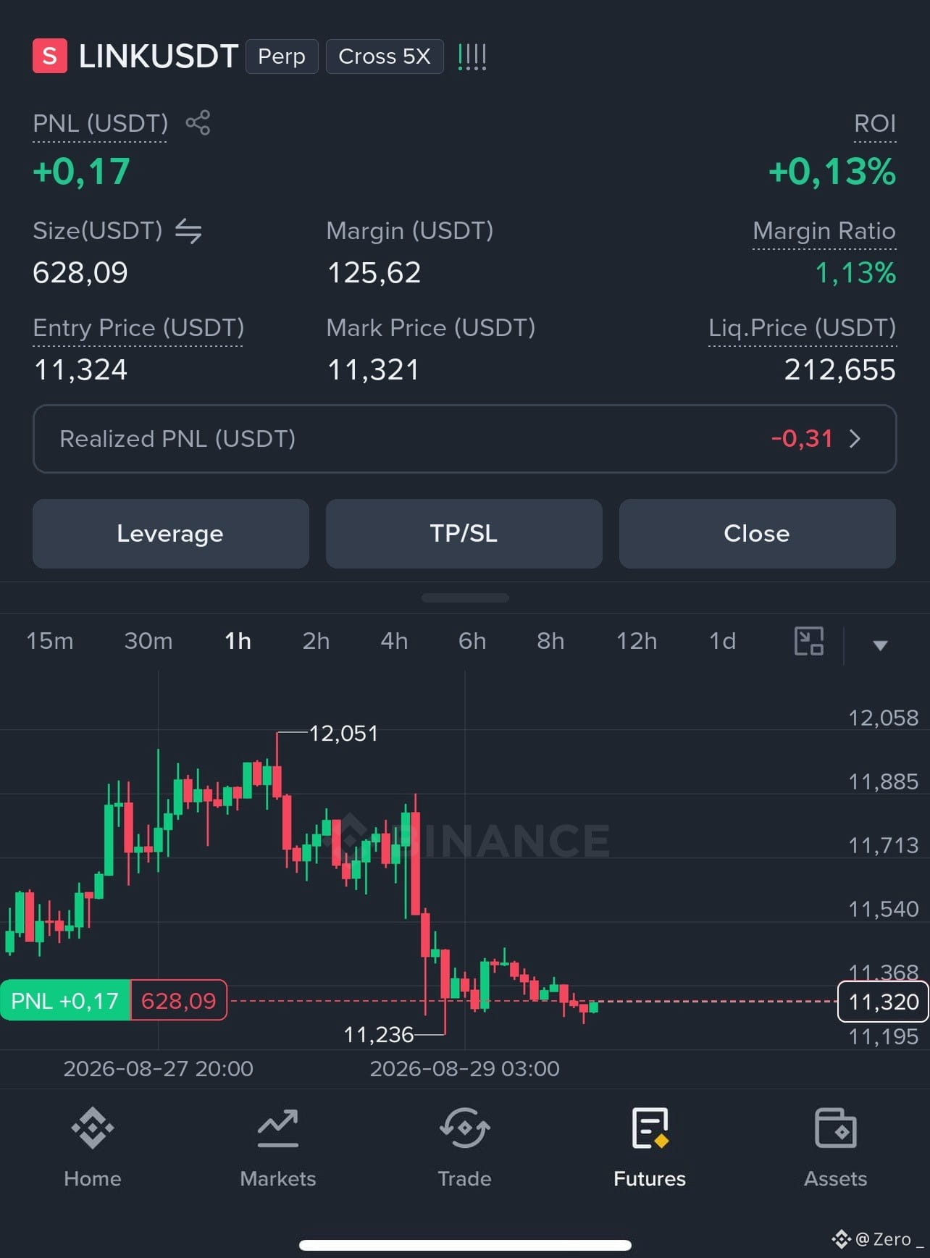Image resolution: width=930 pixels, height=1258 pixels.
Task: Tap the iOS home indicator bar
Action: [465, 1245]
